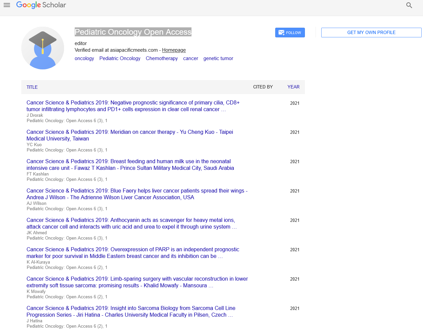Sort articles by Cited By column
Image resolution: width=423 pixels, height=332 pixels.
click(263, 87)
